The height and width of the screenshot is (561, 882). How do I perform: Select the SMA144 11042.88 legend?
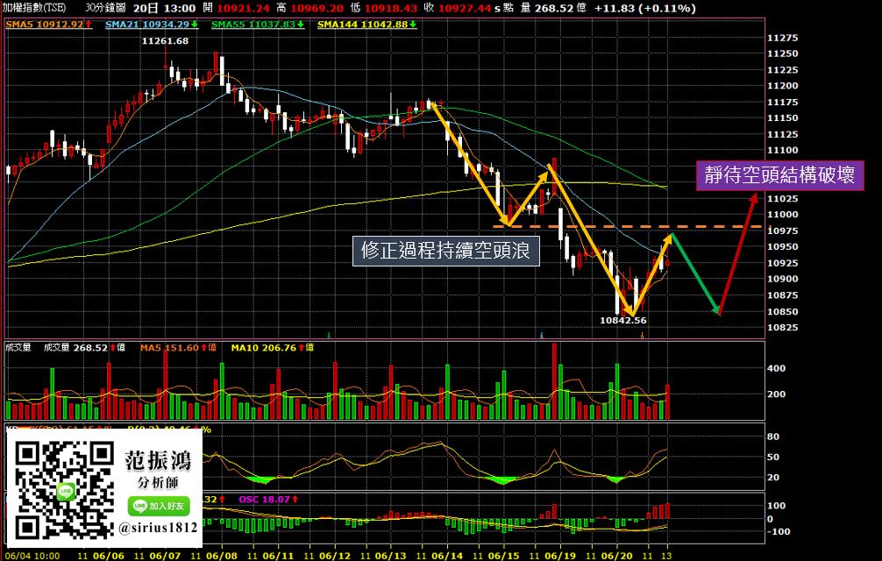click(x=366, y=25)
